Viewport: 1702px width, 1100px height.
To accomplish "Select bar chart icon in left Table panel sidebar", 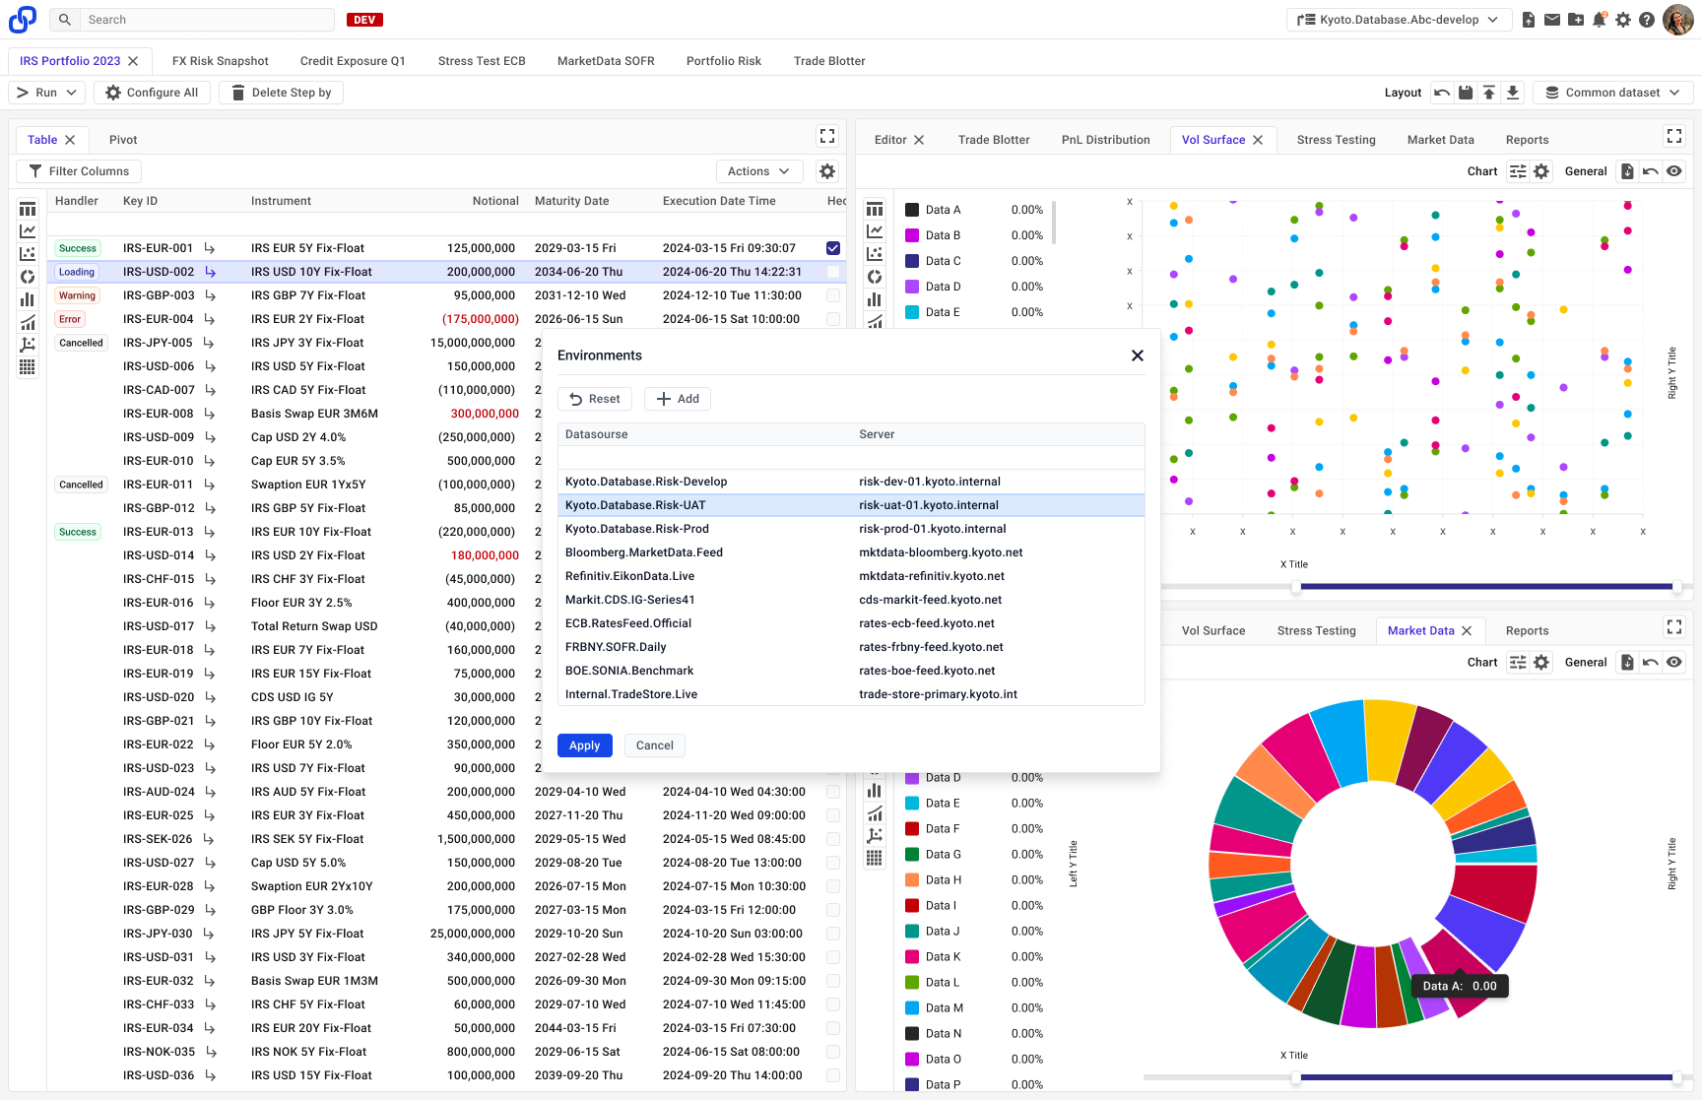I will pyautogui.click(x=28, y=299).
